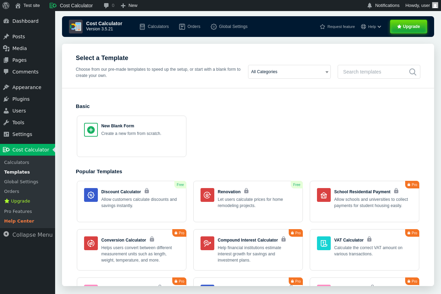Click Upgrade link in sidebar submenu
Image resolution: width=441 pixels, height=294 pixels.
(x=17, y=201)
